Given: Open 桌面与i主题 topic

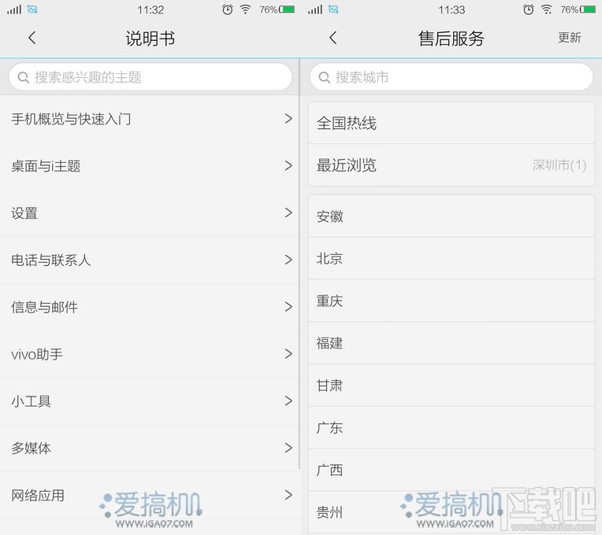Looking at the screenshot, I should (x=150, y=166).
